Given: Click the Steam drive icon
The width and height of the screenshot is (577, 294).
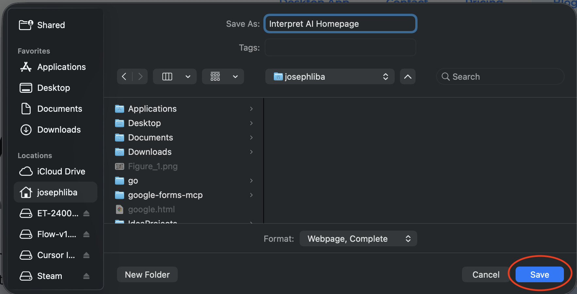Looking at the screenshot, I should 26,276.
